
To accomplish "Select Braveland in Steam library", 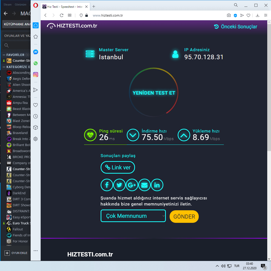I will (x=17, y=133).
